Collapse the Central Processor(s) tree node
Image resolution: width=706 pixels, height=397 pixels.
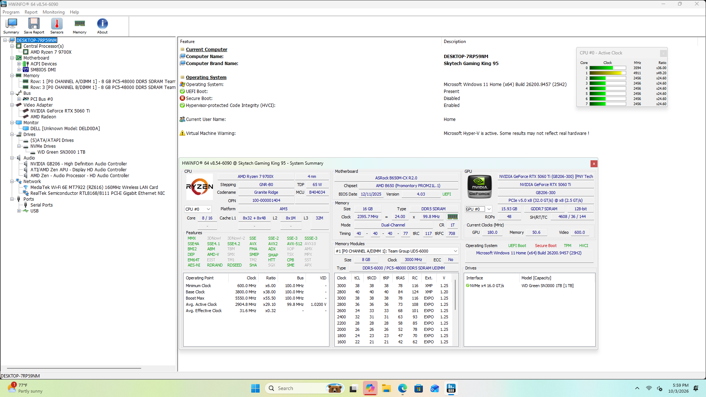[x=12, y=46]
